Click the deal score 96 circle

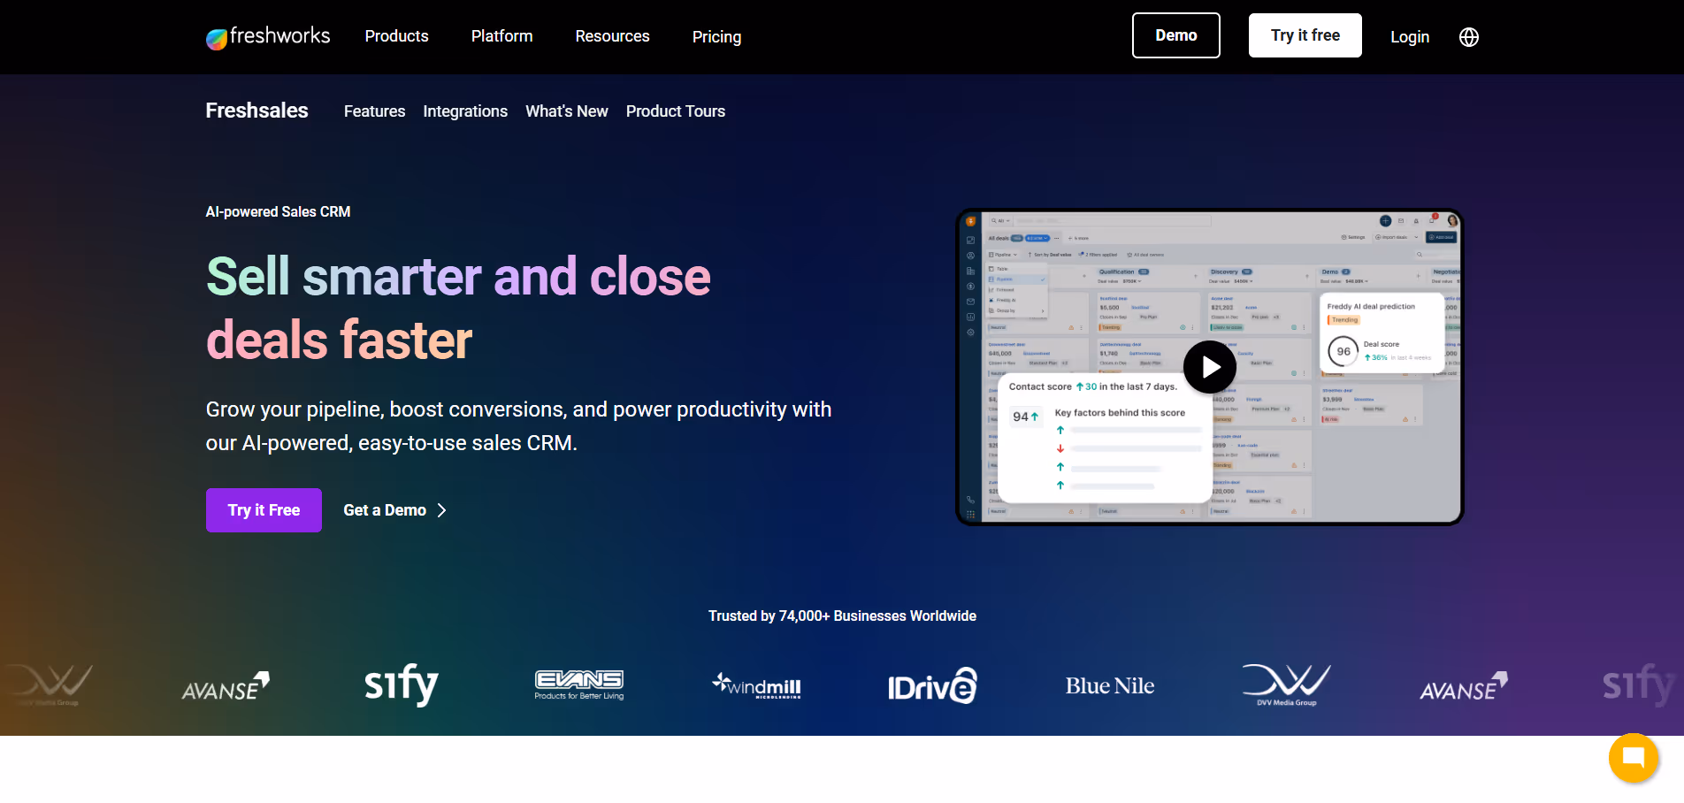1343,351
